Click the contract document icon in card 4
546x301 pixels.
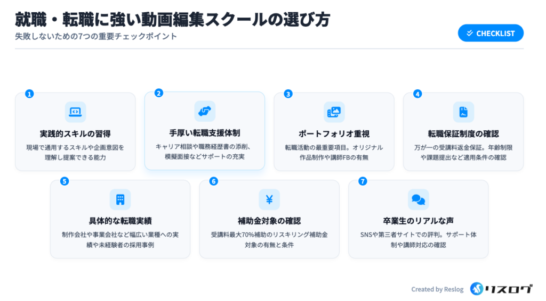coord(463,112)
